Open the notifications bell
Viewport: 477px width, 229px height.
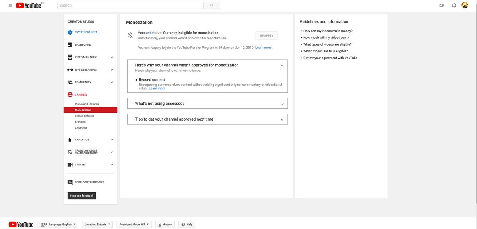pos(454,6)
